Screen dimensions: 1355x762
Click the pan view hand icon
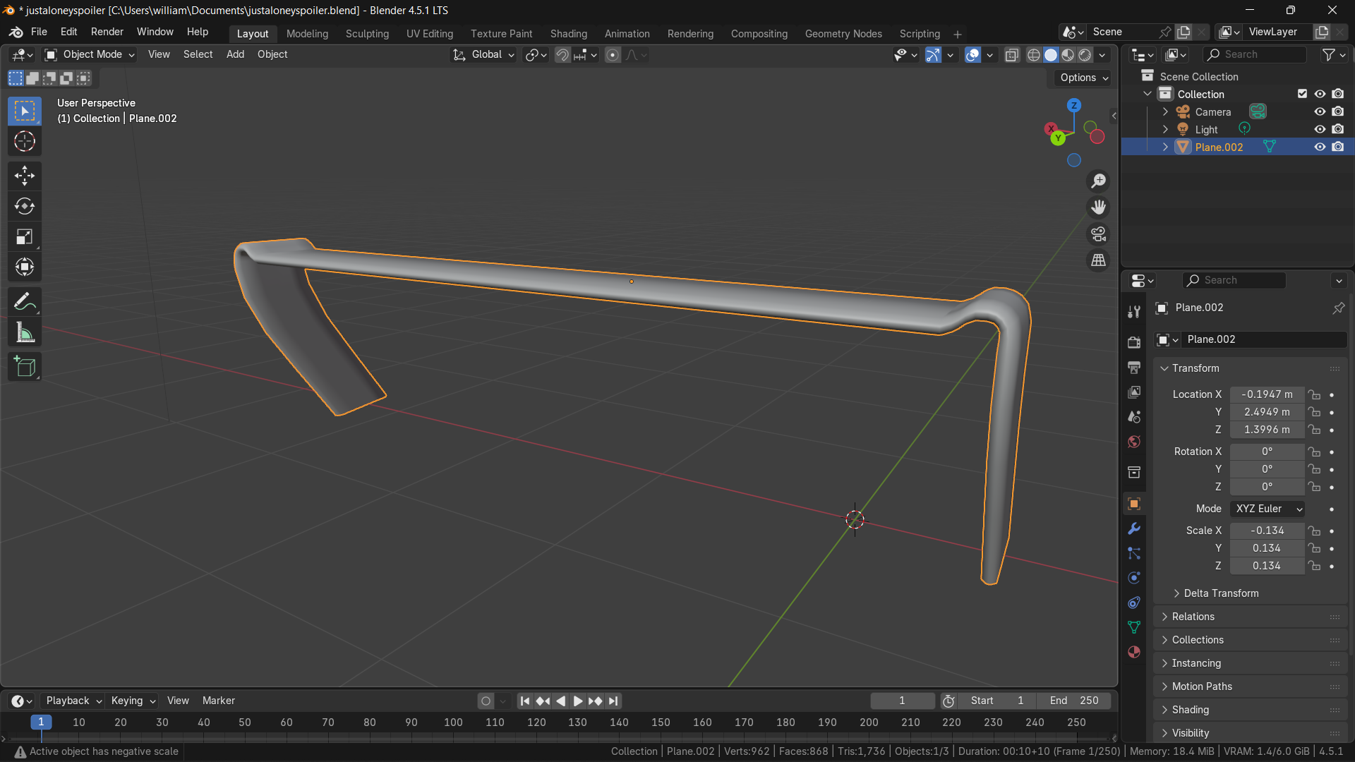[1099, 207]
